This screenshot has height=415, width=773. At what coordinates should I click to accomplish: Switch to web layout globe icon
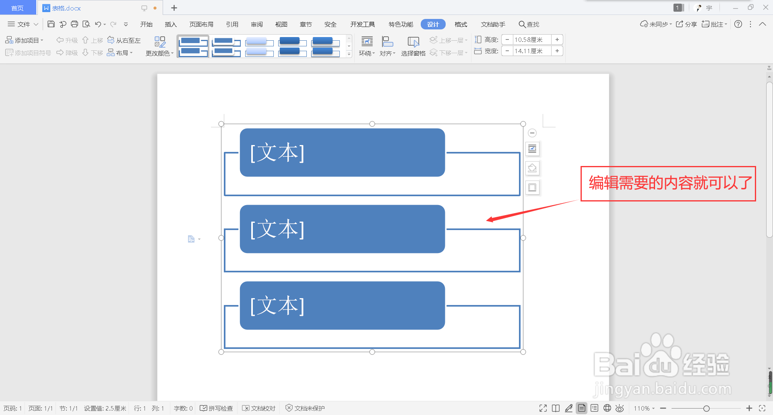pos(607,408)
